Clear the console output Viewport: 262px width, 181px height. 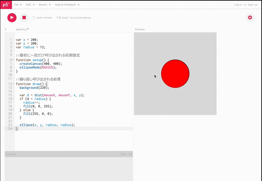(x=123, y=154)
